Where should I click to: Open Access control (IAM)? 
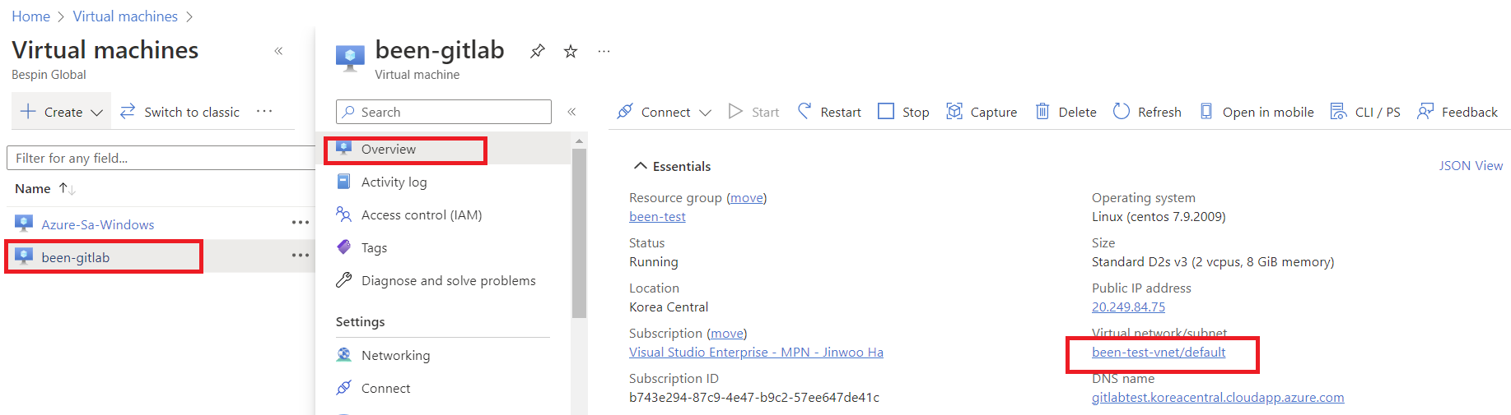(422, 214)
